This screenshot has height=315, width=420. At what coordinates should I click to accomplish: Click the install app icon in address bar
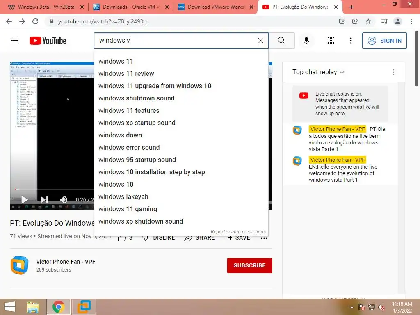click(x=342, y=21)
